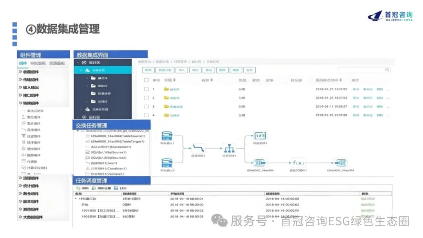Viewport: 423px width, 238px height.
Task: Click the 设计区 edit icon in dark tree
Action: [x=84, y=63]
